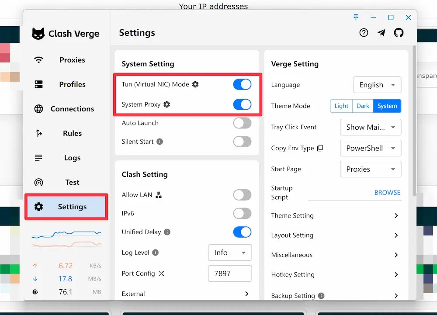Click the pin window icon
Viewport: 437px width, 315px height.
[x=356, y=17]
